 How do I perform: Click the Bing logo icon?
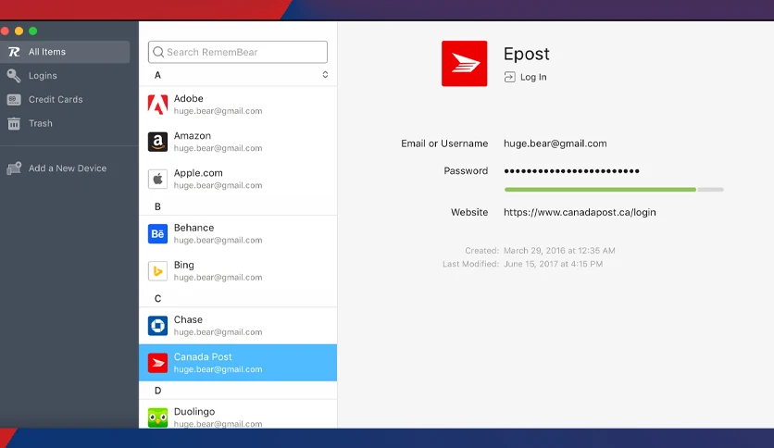158,271
